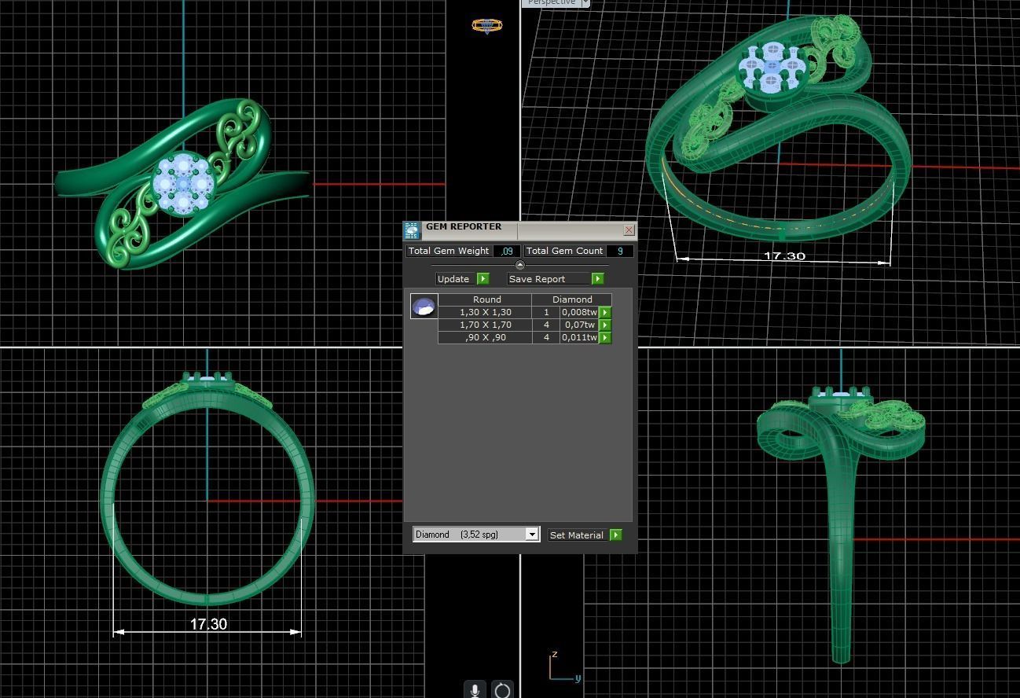Screen dimensions: 1020x698
Task: Click the 0,008tw weight cell
Action: [579, 312]
